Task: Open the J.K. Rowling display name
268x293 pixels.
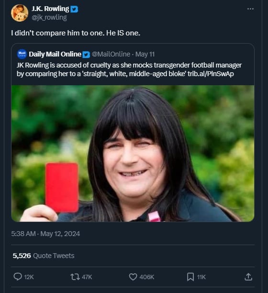Action: point(50,9)
